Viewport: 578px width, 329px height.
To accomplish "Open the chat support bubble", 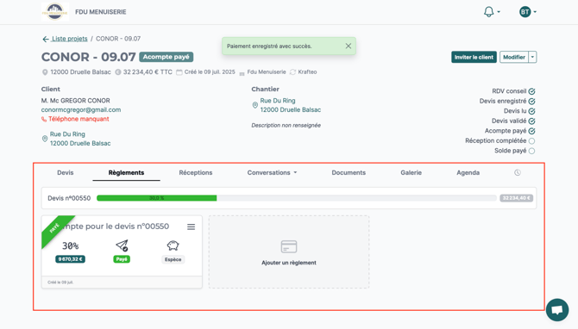I will tap(557, 309).
